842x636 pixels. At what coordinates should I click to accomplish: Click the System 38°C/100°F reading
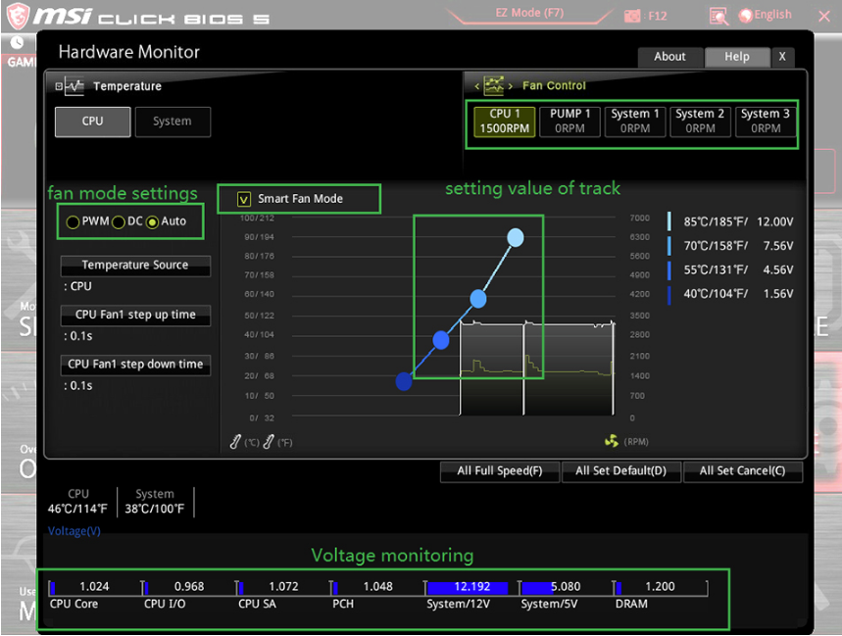click(155, 502)
